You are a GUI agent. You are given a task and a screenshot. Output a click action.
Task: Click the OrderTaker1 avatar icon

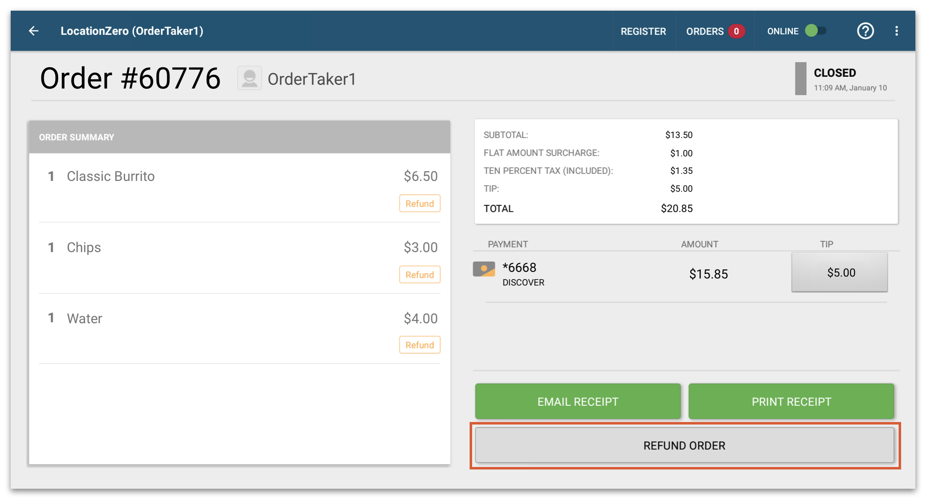(249, 78)
